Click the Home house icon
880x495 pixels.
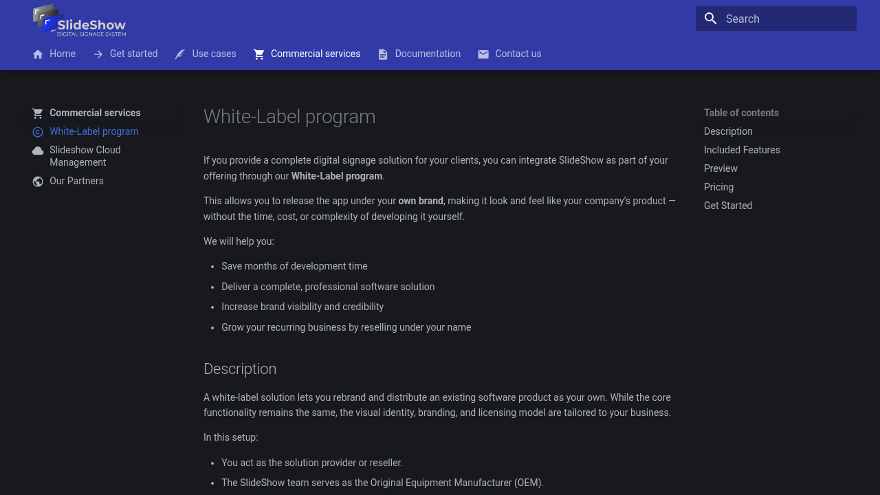pos(38,54)
